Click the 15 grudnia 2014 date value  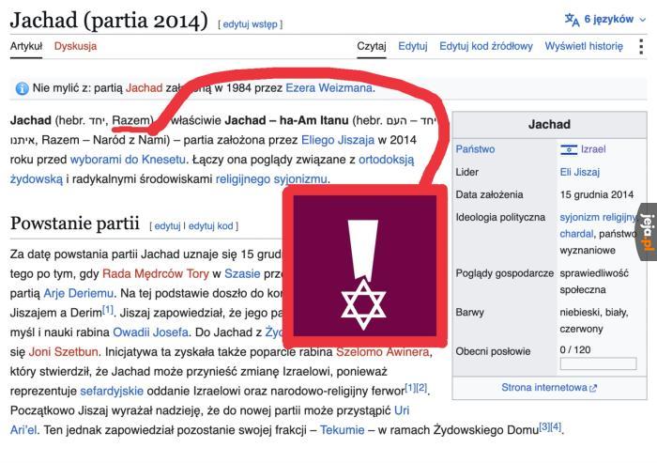[x=597, y=194]
